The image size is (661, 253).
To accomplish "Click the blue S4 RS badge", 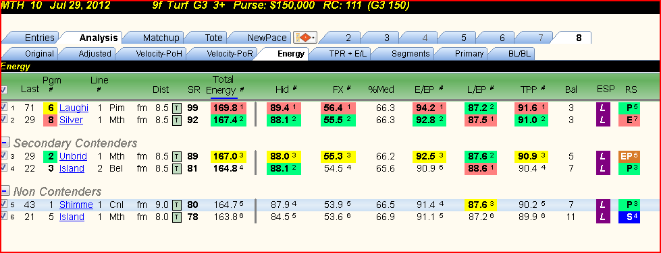I will click(x=629, y=217).
